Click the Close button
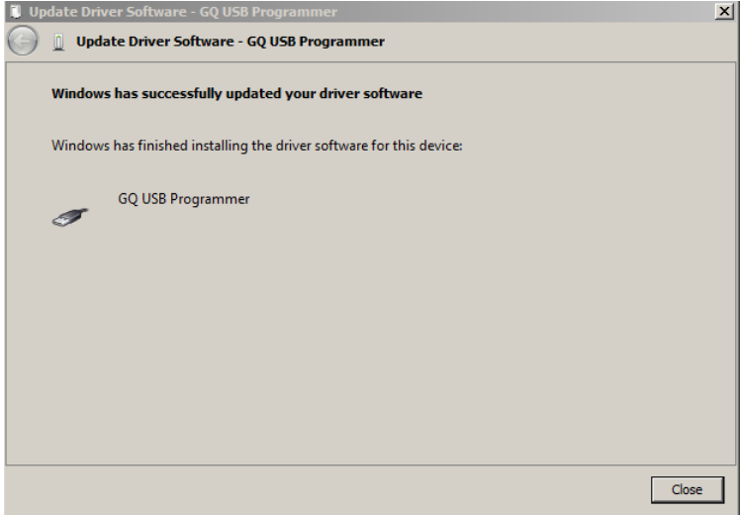Image resolution: width=740 pixels, height=515 pixels. 688,489
